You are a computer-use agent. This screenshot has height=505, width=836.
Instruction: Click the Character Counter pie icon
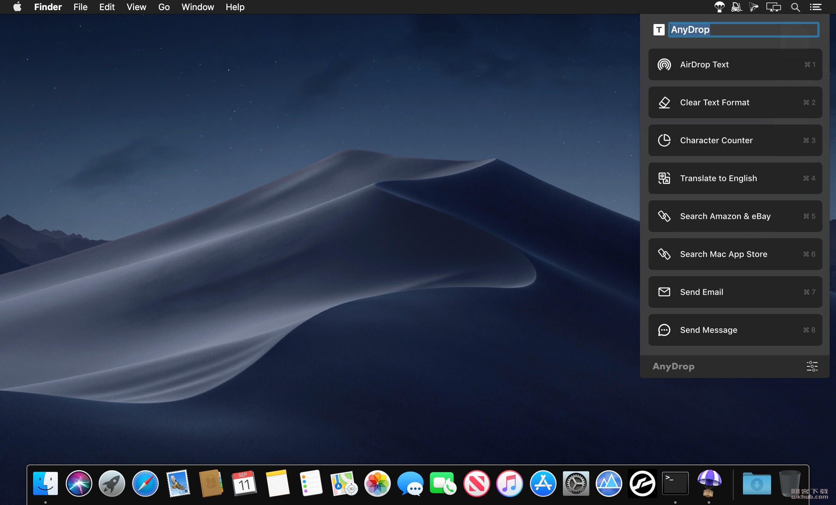point(664,140)
